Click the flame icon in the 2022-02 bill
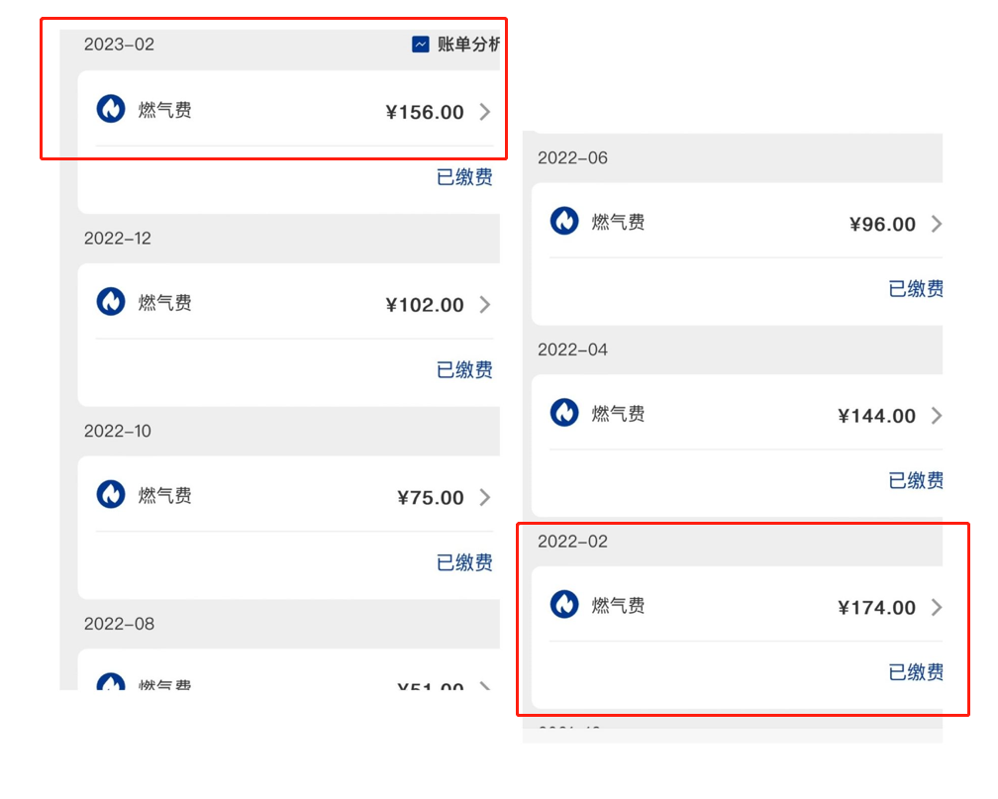Viewport: 998px width, 799px height. (x=564, y=604)
